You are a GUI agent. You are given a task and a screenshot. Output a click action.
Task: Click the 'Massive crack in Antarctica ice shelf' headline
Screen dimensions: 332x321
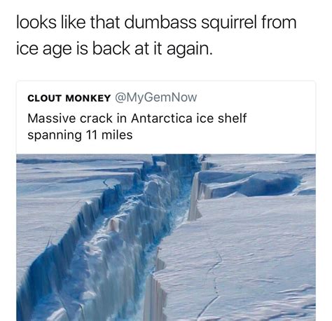[137, 118]
